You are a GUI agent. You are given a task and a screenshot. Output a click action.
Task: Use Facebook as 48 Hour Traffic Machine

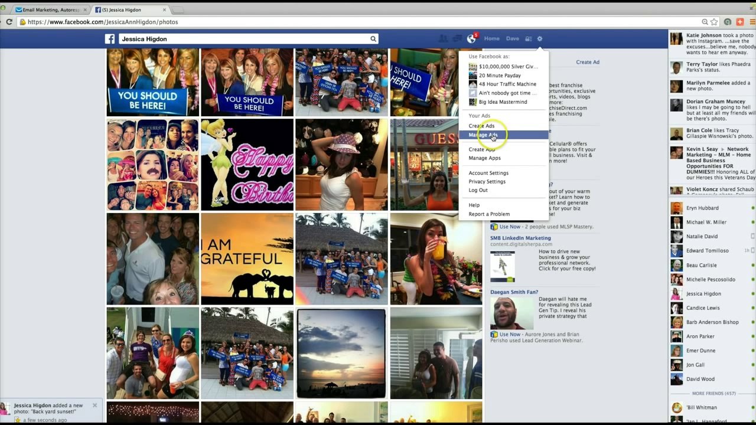tap(503, 84)
